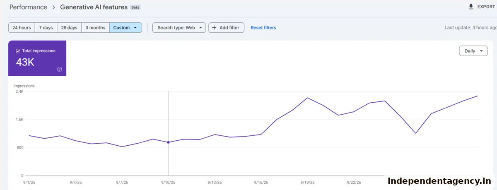
Task: Click the 9/16/26 axis label
Action: point(261,183)
